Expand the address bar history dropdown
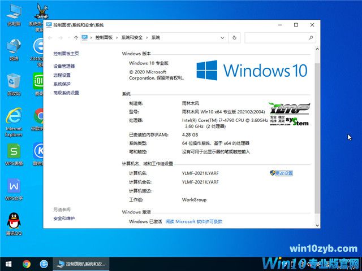Screen dimensions: 362x271 [x=222, y=38]
